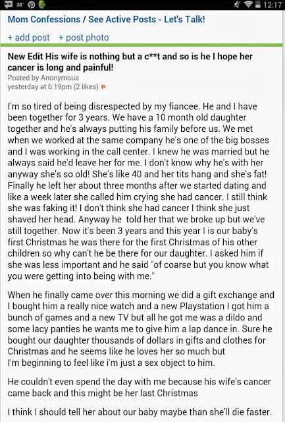The image size is (285, 422).
Task: Tap the 38° temperature indicator
Action: [20, 5]
